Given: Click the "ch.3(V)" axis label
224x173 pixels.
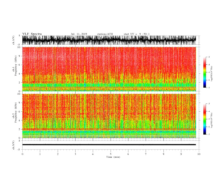Looking at the screenshot, I should coord(14,145).
